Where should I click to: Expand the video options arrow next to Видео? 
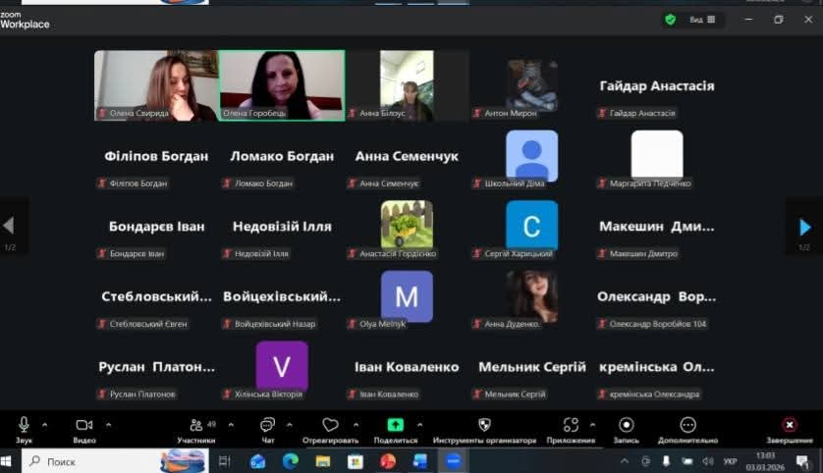point(108,425)
